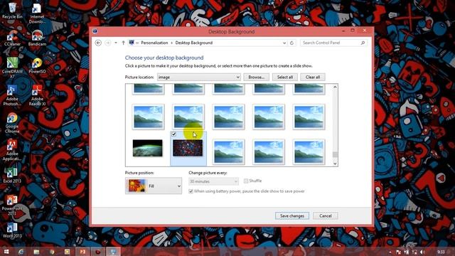Go up one level with the Up arrow
455x256 pixels.
tap(123, 43)
